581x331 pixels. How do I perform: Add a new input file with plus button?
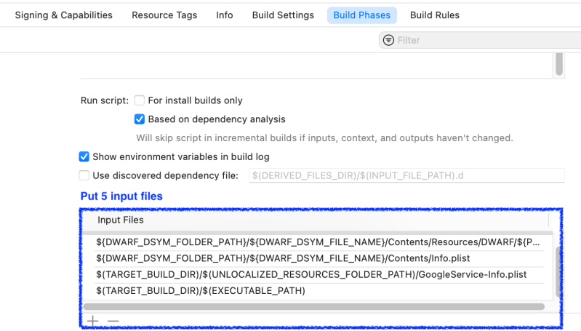92,321
